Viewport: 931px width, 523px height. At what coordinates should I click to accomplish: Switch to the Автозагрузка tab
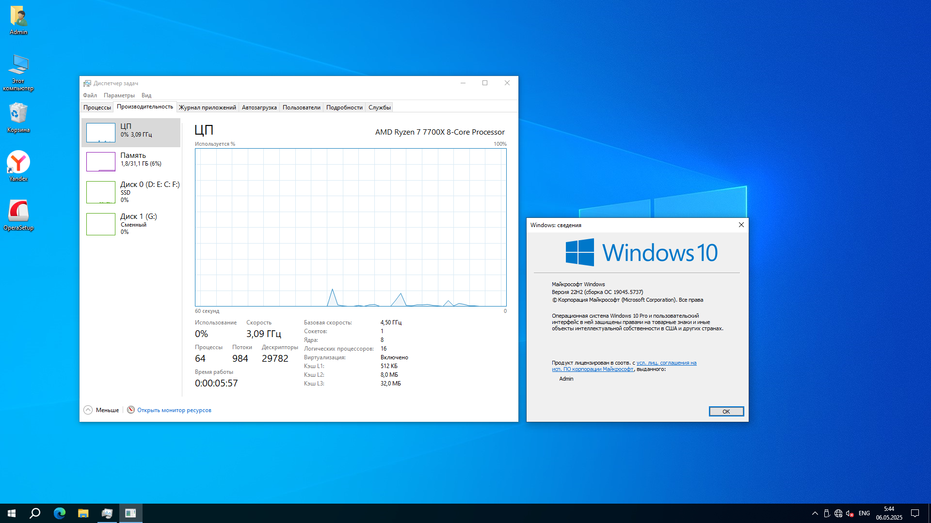pos(259,108)
